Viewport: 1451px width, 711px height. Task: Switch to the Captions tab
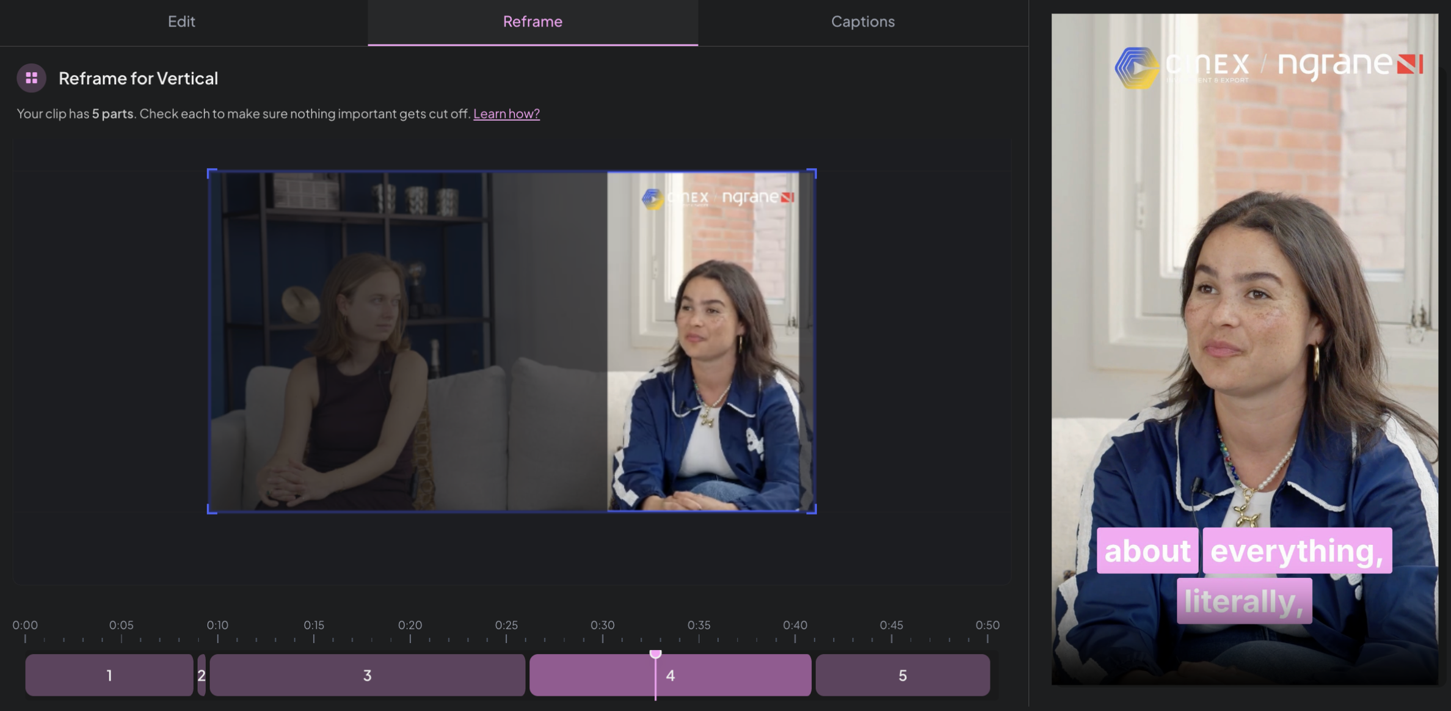tap(863, 21)
